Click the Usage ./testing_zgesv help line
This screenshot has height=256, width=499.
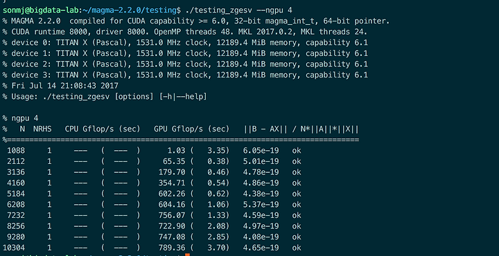[105, 97]
